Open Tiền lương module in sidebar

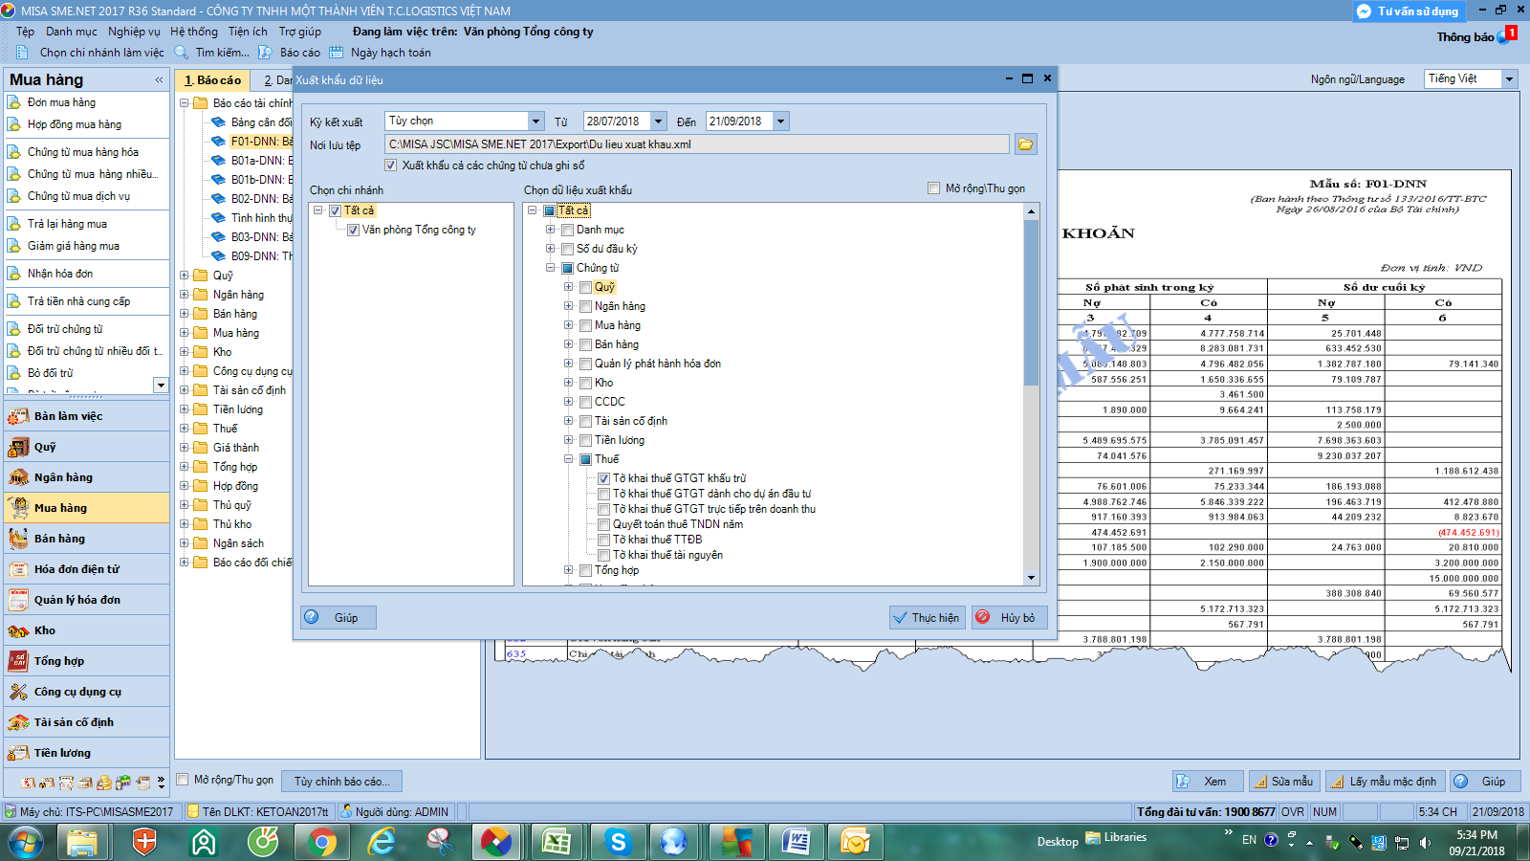pyautogui.click(x=86, y=753)
